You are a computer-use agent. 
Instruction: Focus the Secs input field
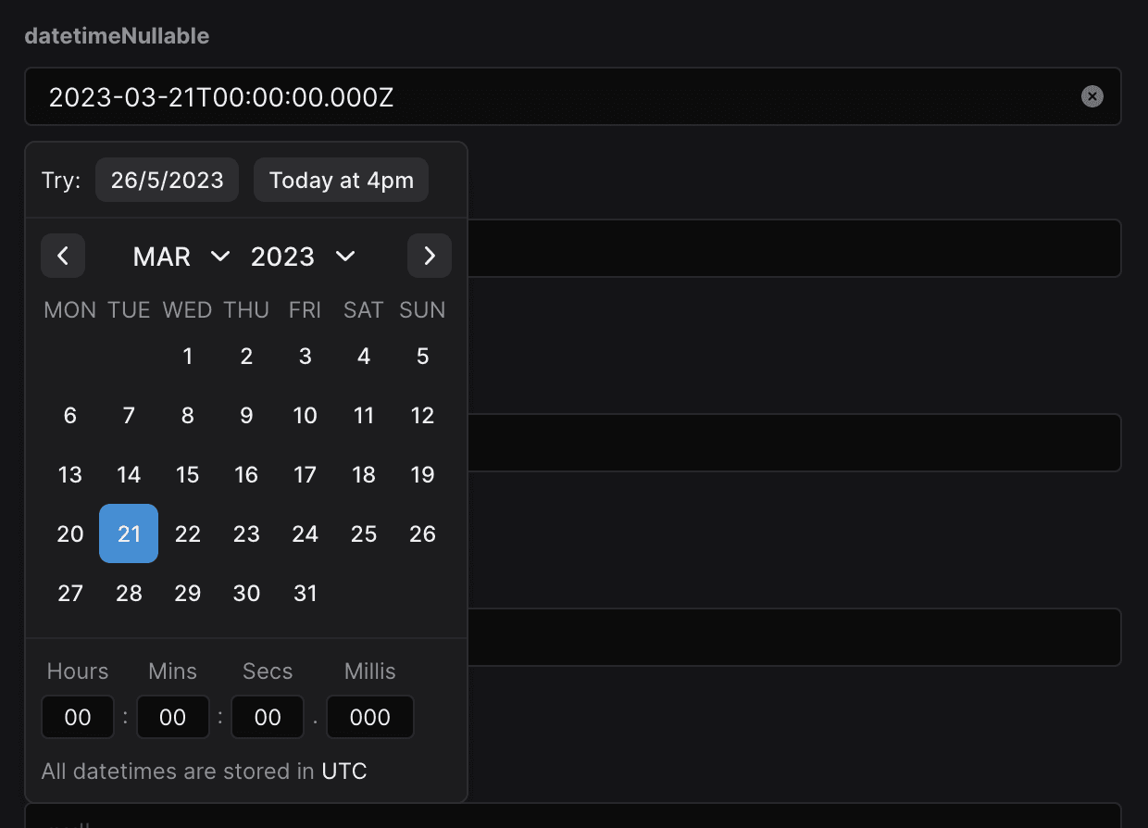click(268, 717)
